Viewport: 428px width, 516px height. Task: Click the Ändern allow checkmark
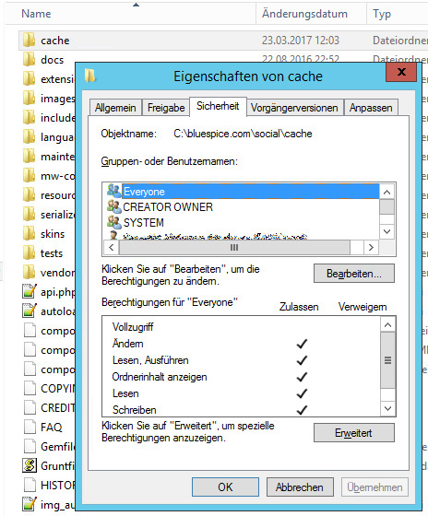pyautogui.click(x=302, y=344)
